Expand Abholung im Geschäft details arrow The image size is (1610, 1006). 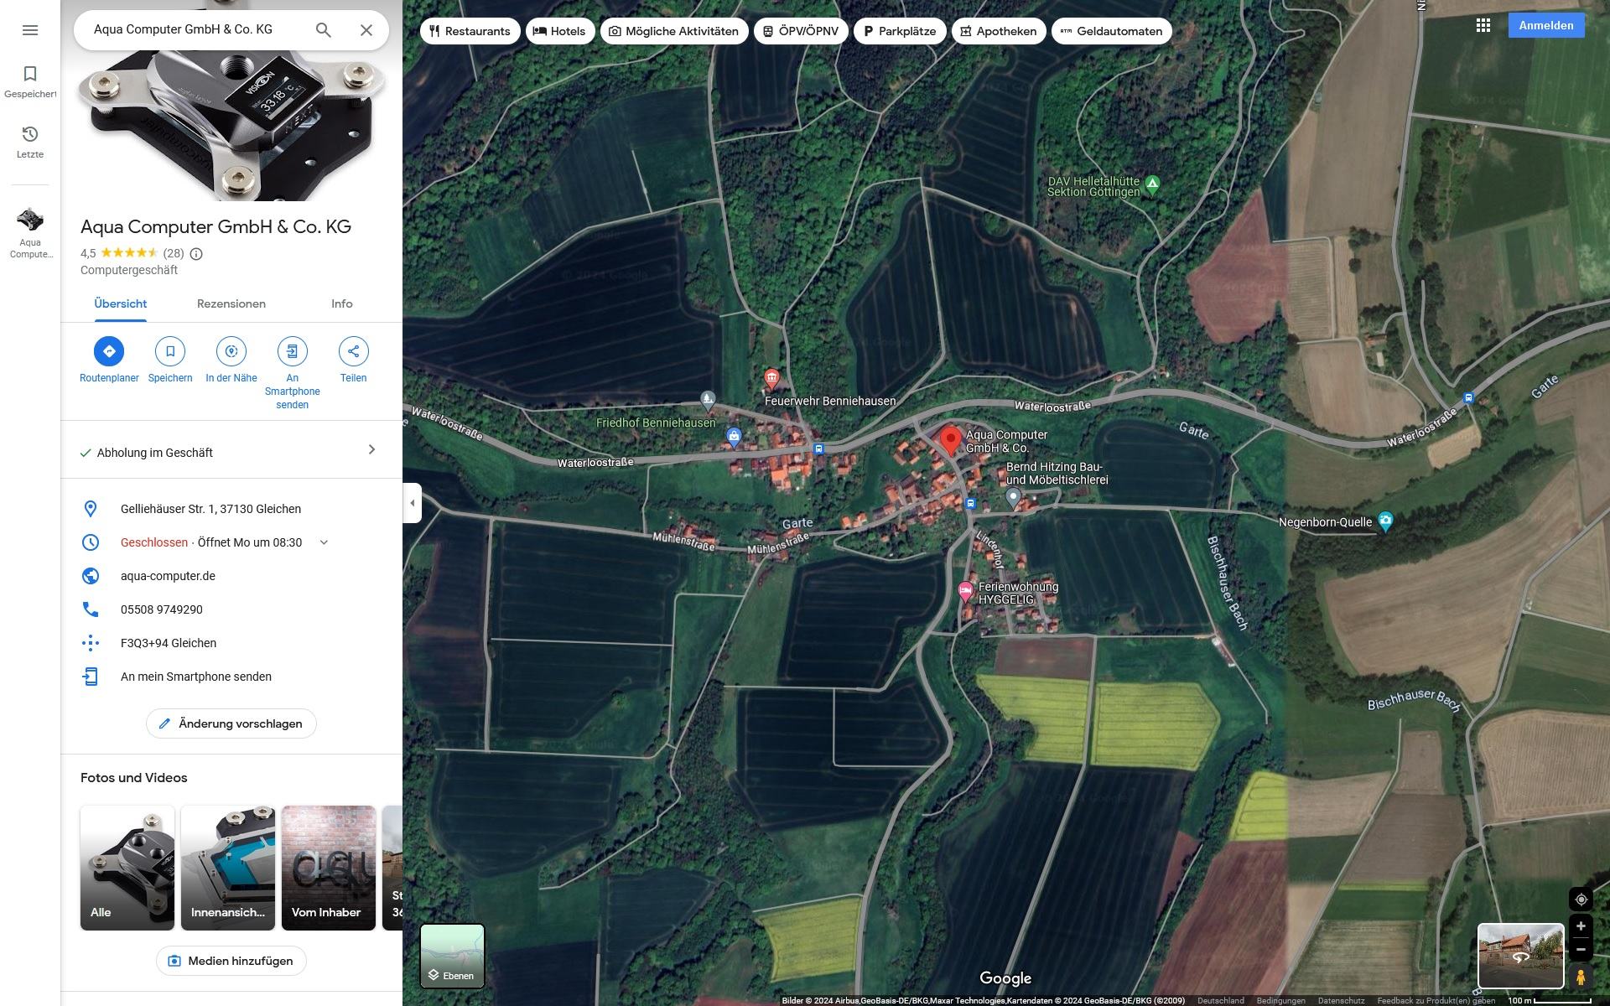372,450
